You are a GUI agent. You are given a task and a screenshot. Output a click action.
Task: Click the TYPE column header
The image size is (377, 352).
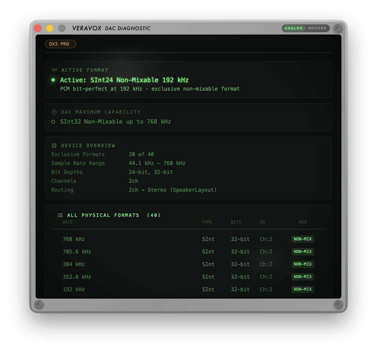coord(207,222)
